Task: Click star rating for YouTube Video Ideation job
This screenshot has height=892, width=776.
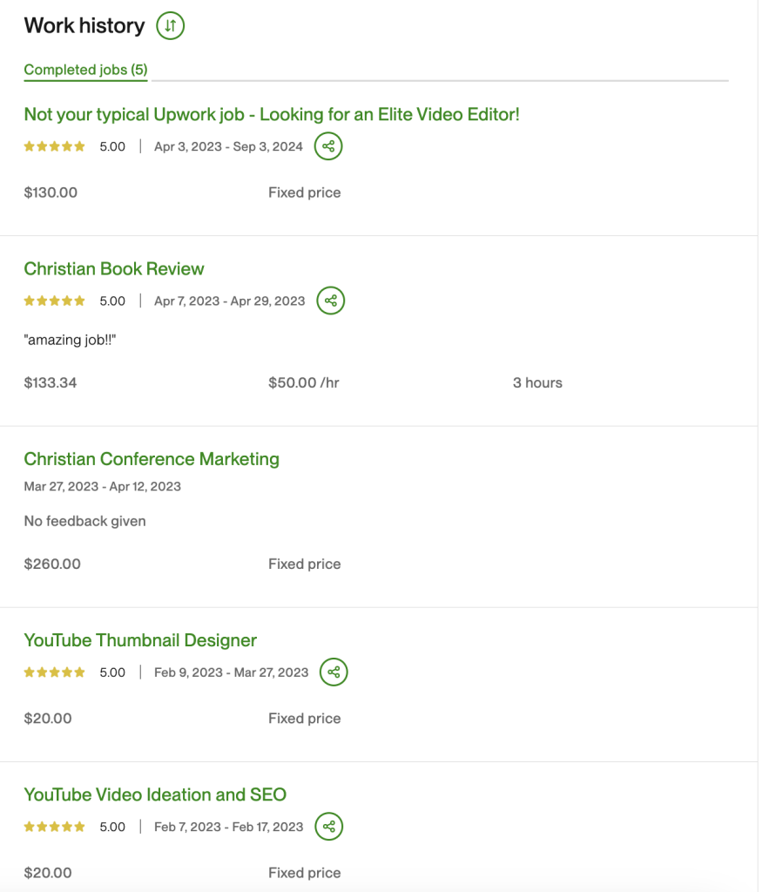Action: tap(55, 827)
